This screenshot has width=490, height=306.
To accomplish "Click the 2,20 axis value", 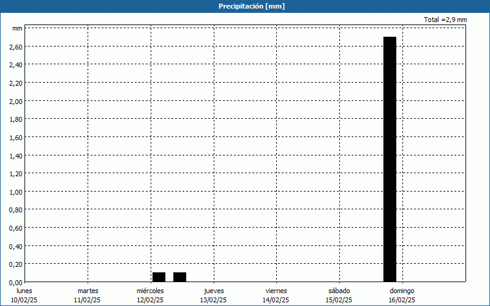I will [16, 83].
